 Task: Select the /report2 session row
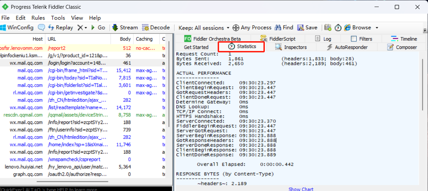pyautogui.click(x=83, y=48)
